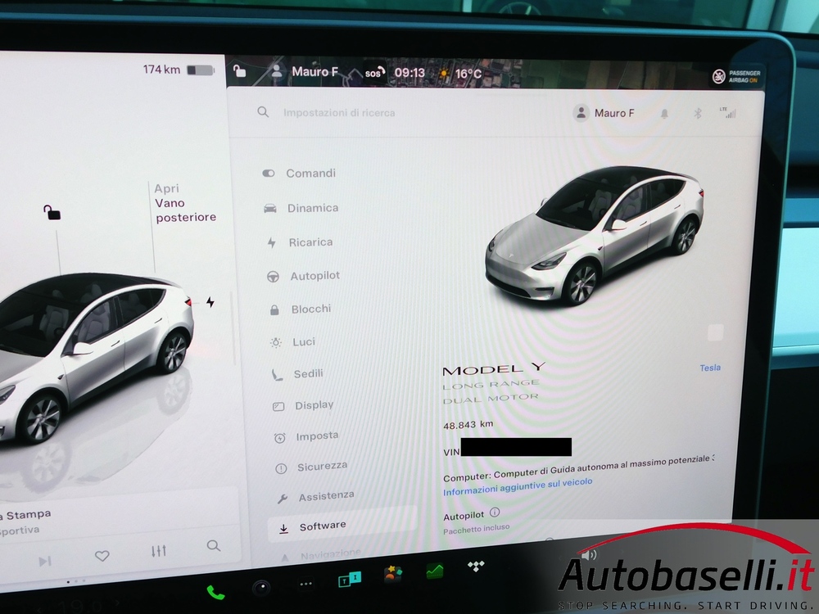The width and height of the screenshot is (819, 614).
Task: Tap the battery icon beside 174 km
Action: [201, 70]
